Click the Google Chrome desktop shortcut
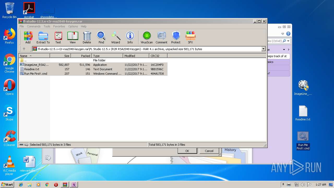334x188 pixels. click(x=9, y=63)
